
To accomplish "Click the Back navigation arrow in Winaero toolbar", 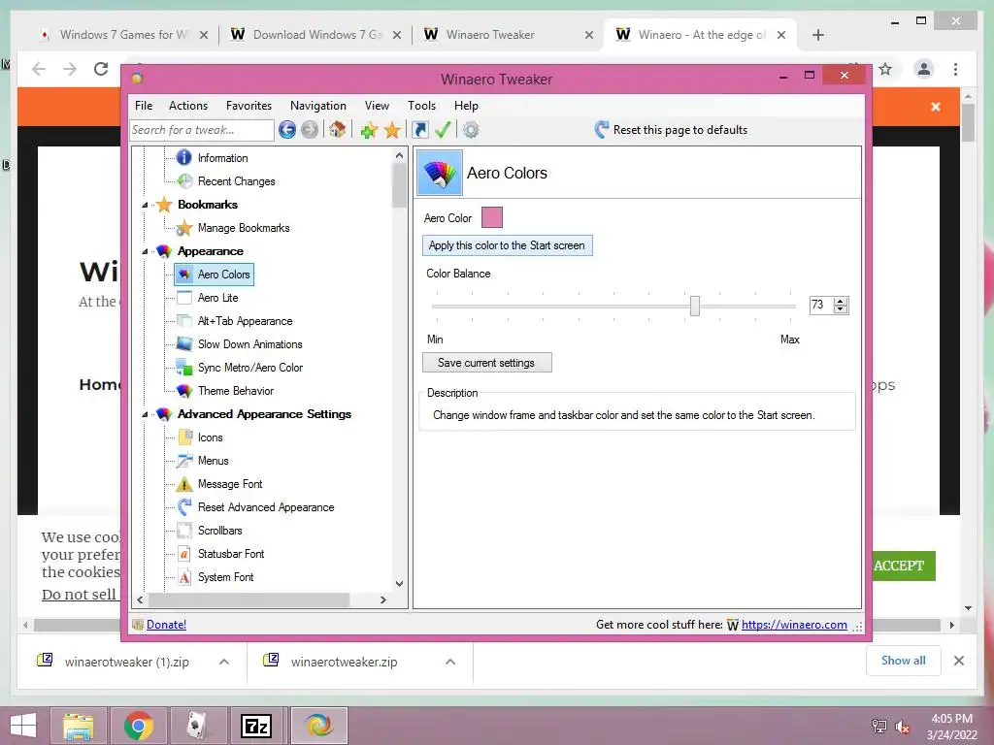I will tap(287, 130).
